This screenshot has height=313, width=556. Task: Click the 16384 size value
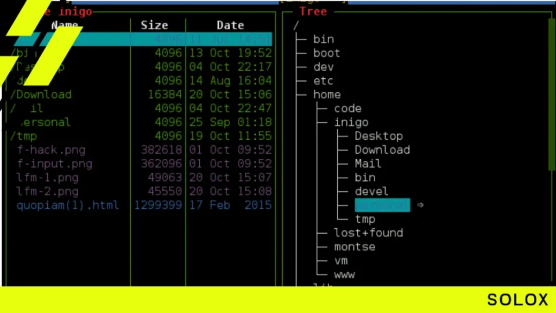click(x=165, y=95)
